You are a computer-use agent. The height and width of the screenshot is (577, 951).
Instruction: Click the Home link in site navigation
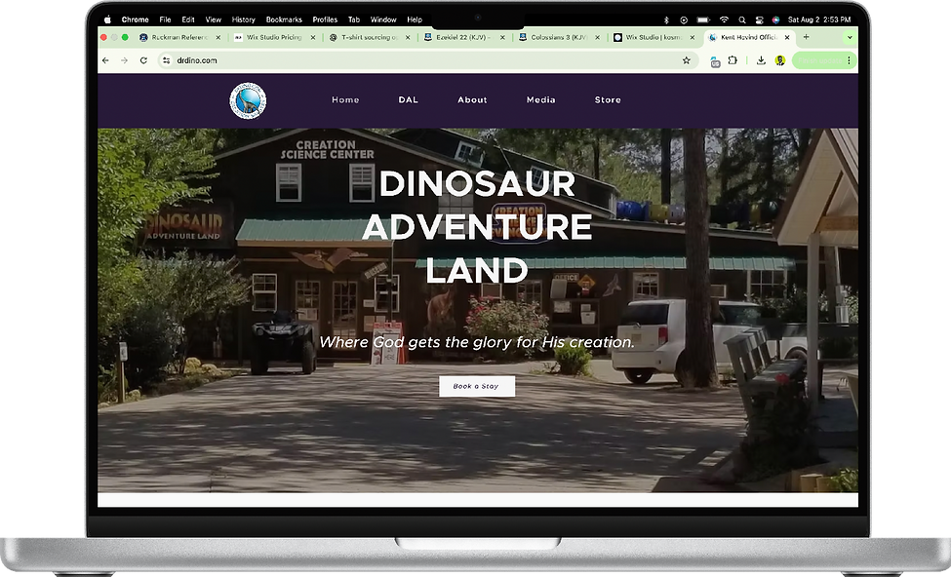345,100
